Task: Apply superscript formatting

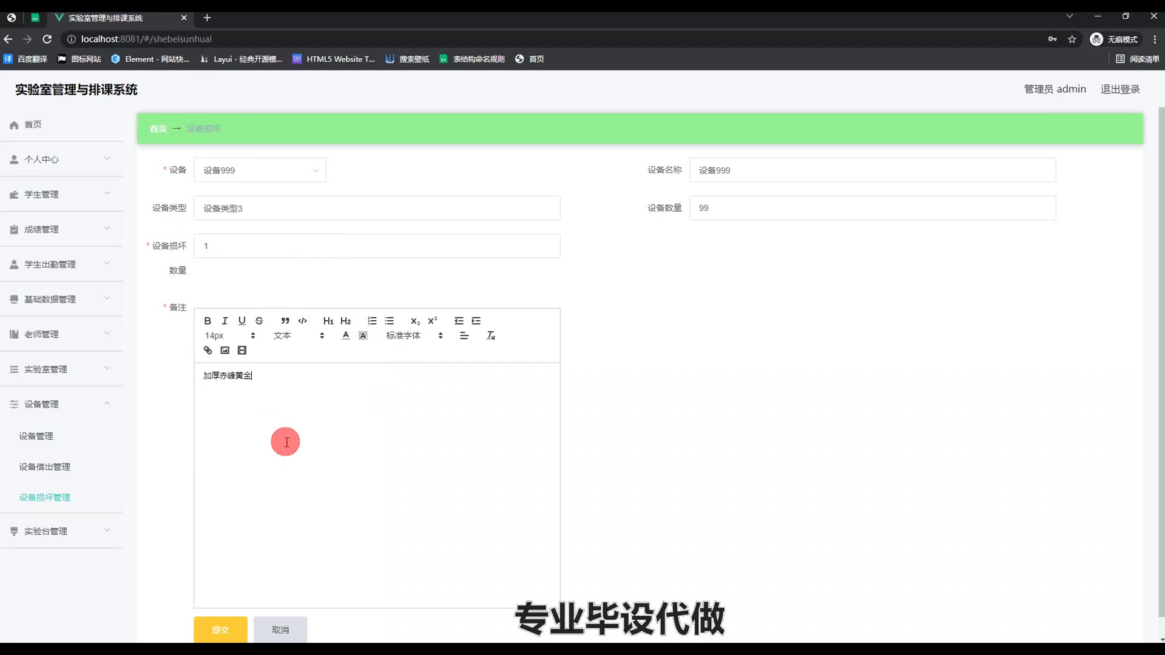Action: click(433, 321)
